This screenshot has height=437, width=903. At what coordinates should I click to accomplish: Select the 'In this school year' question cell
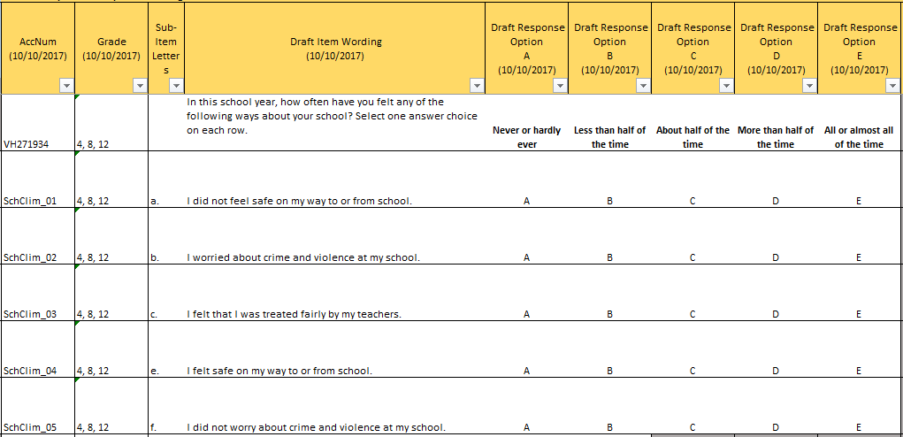tap(334, 123)
